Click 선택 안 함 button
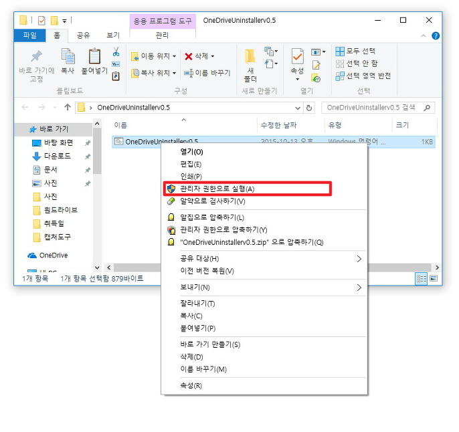Screen dimensions: 459x432 tap(357, 64)
